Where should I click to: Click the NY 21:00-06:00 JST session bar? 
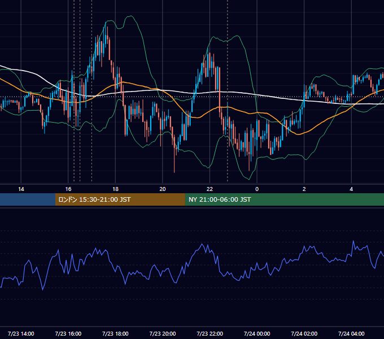[284, 199]
